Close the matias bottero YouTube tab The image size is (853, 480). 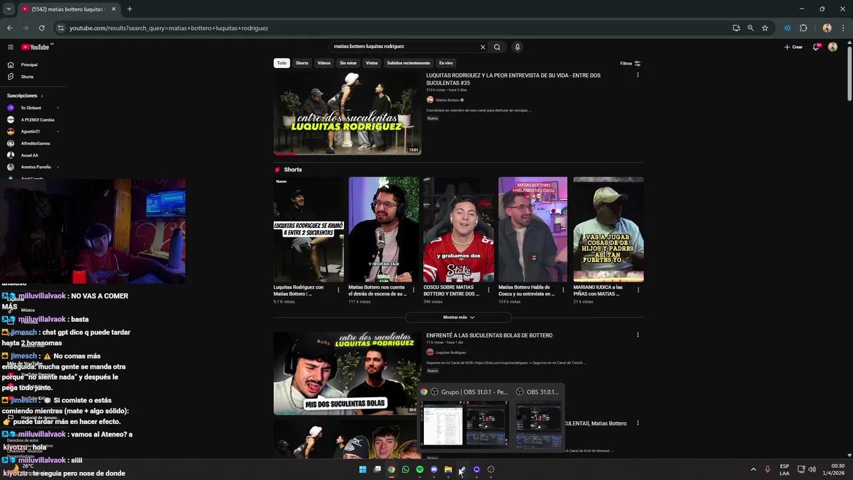pyautogui.click(x=113, y=9)
